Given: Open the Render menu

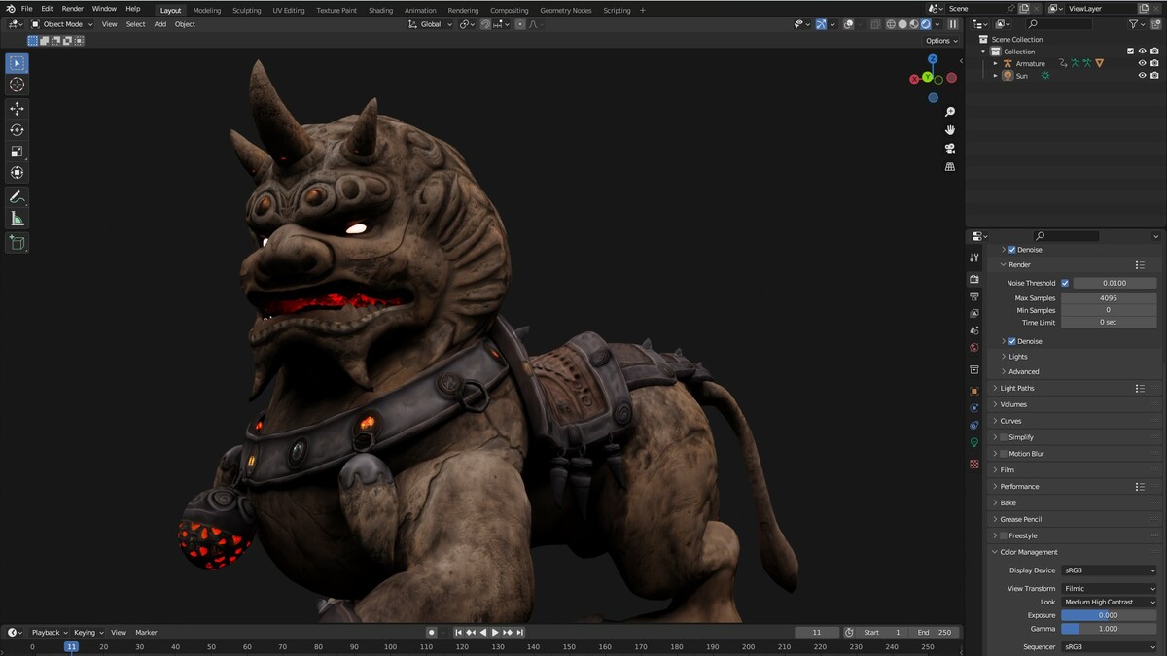Looking at the screenshot, I should point(73,9).
